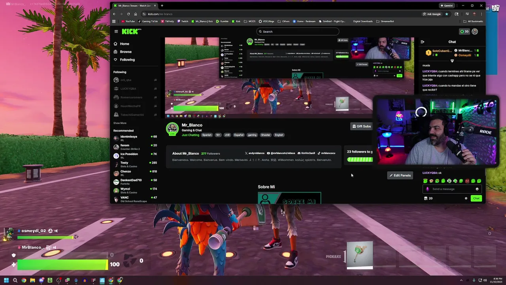Open the Twitch bookmark

(183, 21)
